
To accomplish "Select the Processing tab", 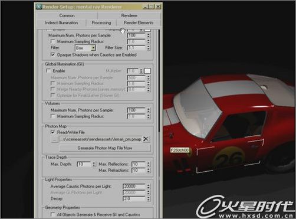I will (101, 22).
